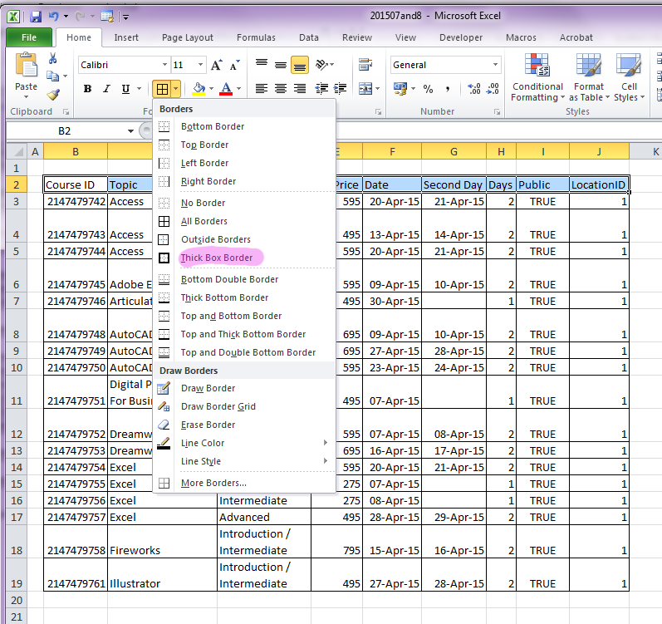
Task: Open the Borders dropdown arrow
Action: point(175,89)
